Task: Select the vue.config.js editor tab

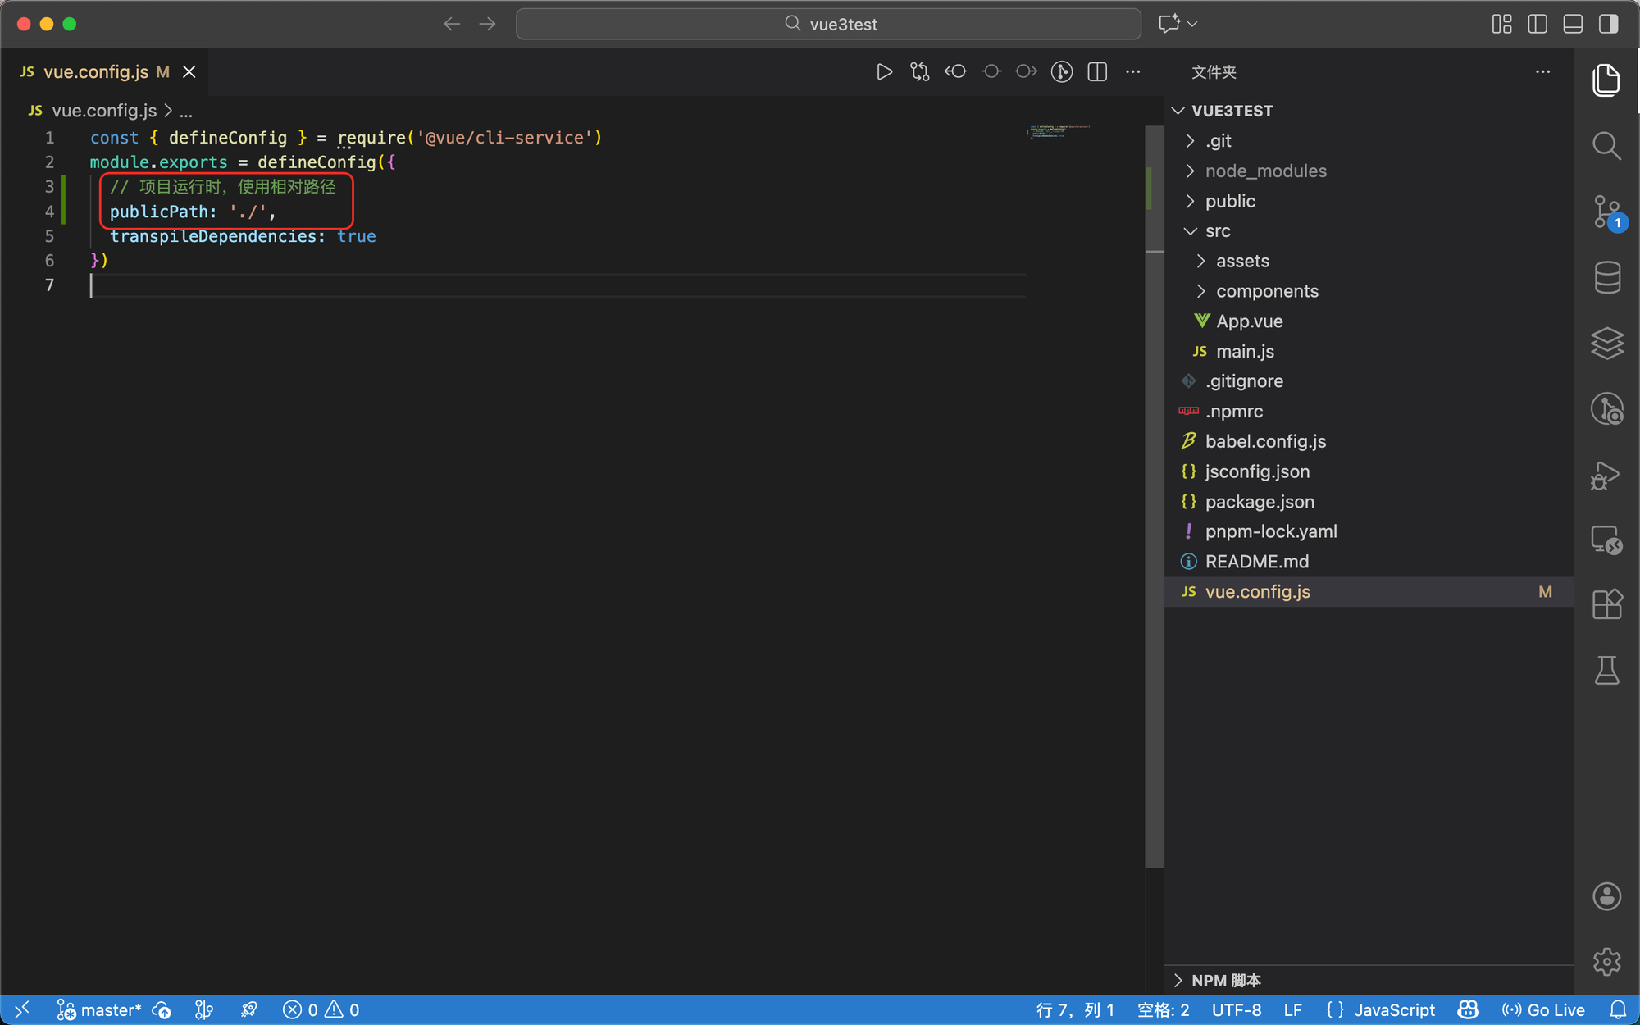Action: coord(95,72)
